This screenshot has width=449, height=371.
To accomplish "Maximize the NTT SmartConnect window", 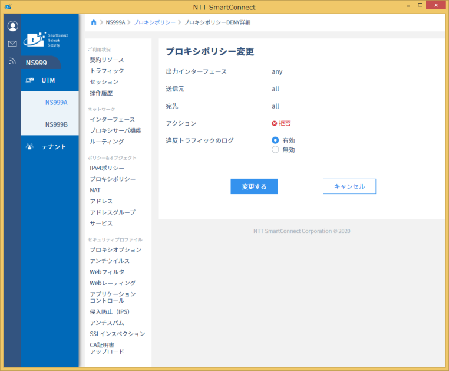I will (x=420, y=5).
